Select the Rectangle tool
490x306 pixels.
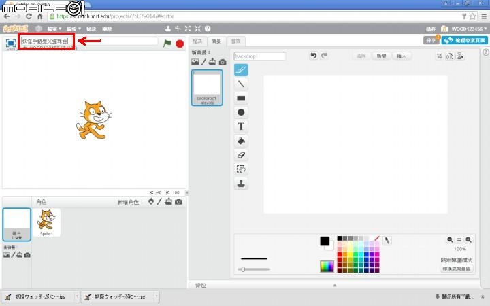click(x=241, y=98)
